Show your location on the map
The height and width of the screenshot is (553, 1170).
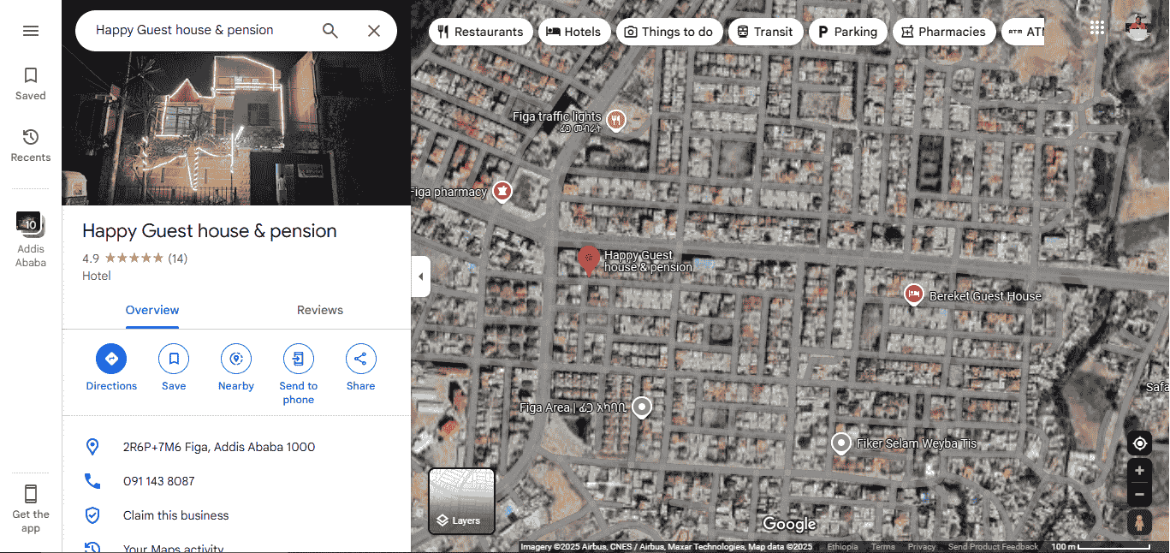tap(1139, 443)
